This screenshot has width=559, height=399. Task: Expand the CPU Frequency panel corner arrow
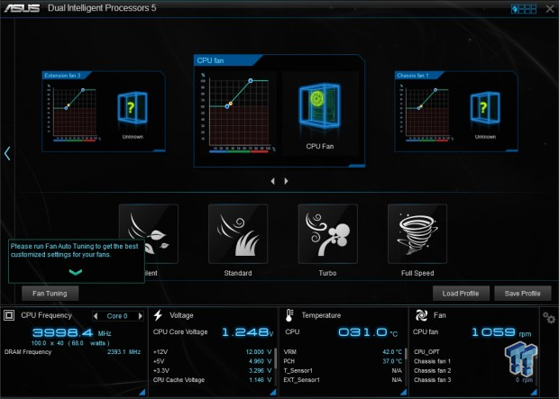tap(142, 392)
